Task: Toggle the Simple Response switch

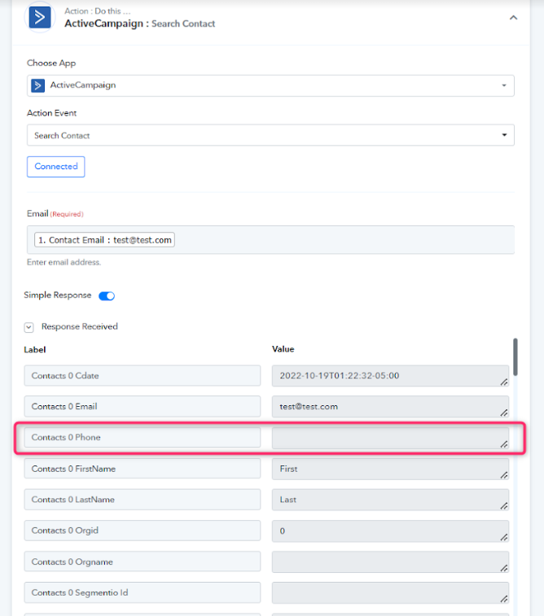Action: (x=107, y=296)
